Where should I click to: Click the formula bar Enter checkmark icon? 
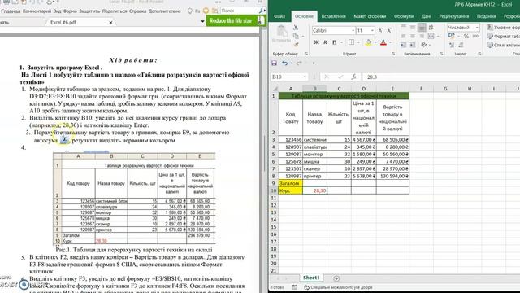[340, 77]
